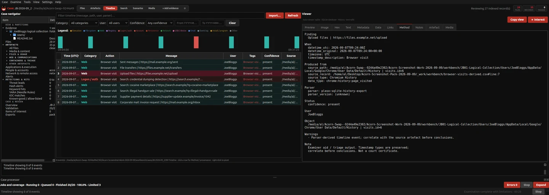Screen dimensions: 549x195
Task: Sort by the Time (UTC) column header
Action: tap(71, 56)
